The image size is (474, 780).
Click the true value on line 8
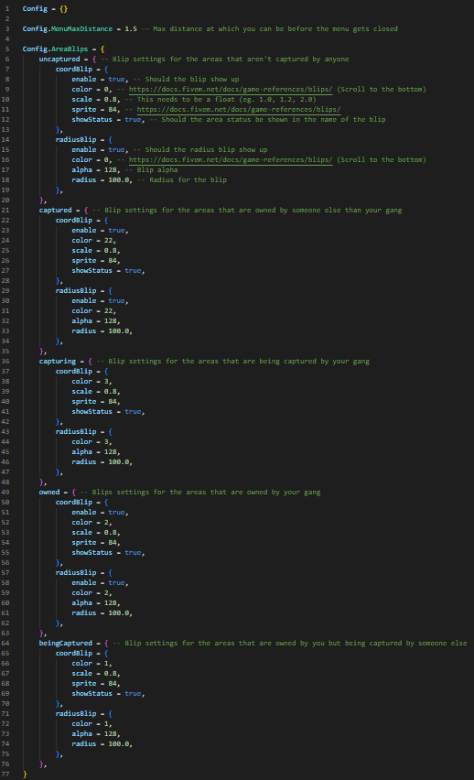(116, 79)
